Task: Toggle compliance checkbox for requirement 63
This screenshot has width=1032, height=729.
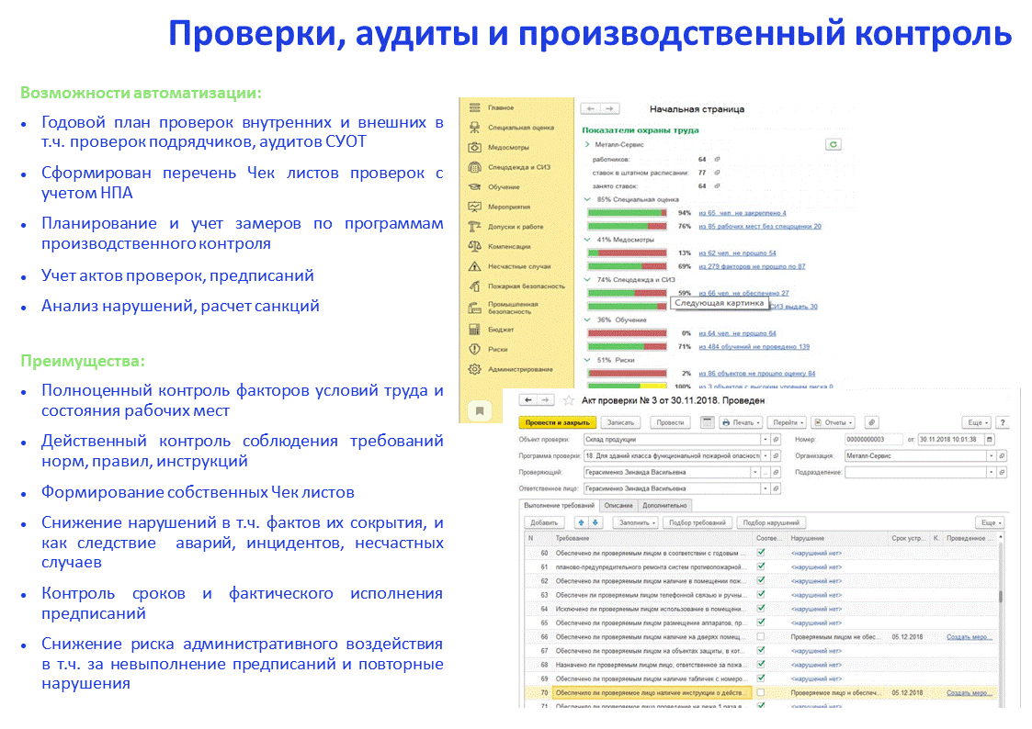Action: click(x=761, y=594)
